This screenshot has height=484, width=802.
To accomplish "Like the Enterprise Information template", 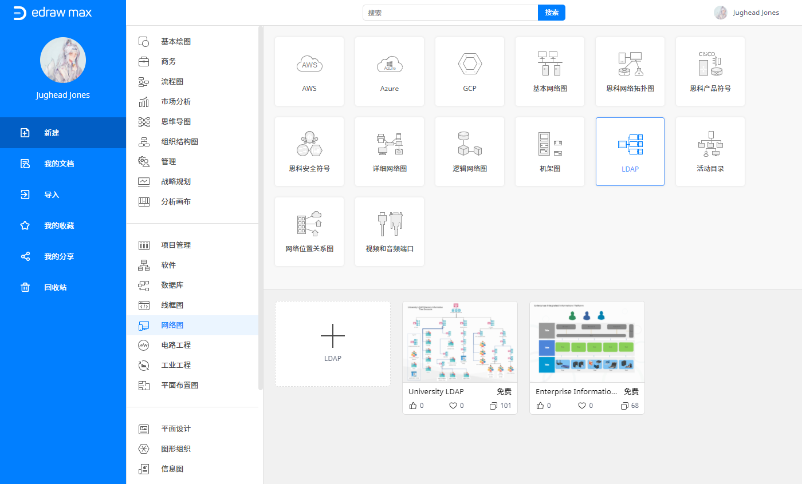I will point(540,406).
